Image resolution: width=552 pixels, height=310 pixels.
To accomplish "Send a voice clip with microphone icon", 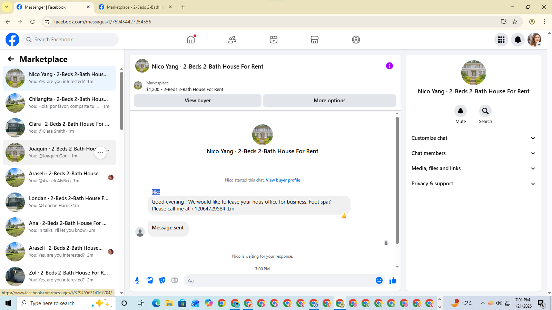I will pyautogui.click(x=137, y=280).
